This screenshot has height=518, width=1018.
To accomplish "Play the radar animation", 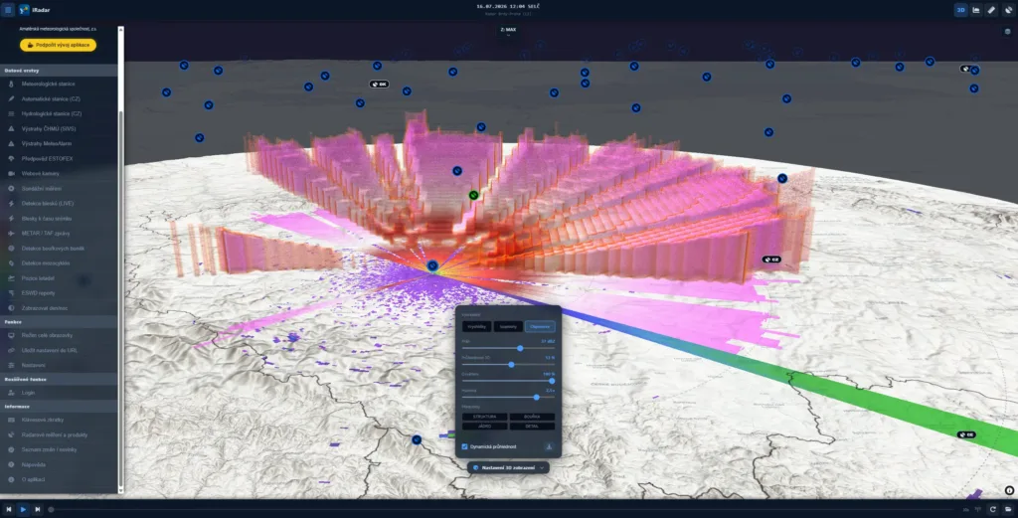I will 23,510.
